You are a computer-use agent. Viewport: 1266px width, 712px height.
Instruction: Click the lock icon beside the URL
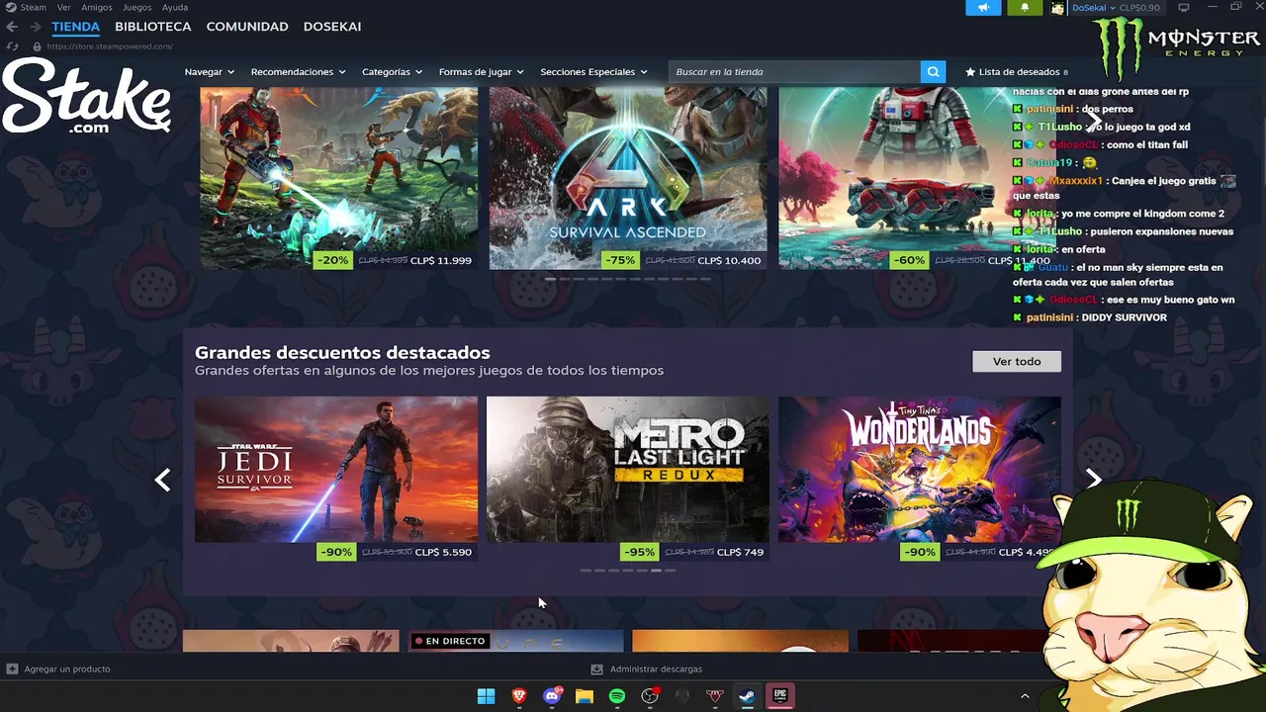(37, 46)
